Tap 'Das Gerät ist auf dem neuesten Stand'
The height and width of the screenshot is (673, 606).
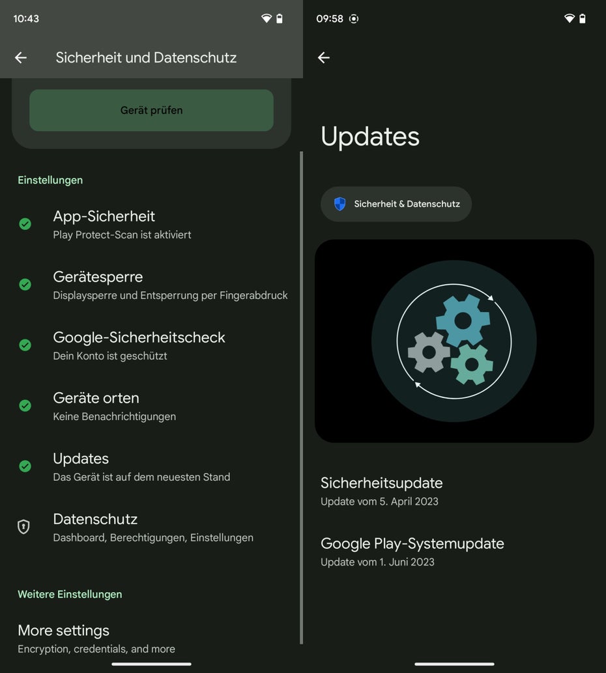point(141,477)
